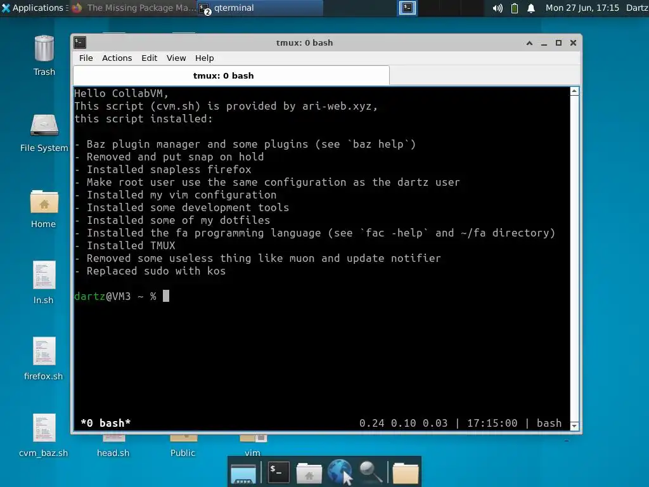The height and width of the screenshot is (487, 649).
Task: Switch to the Missing Package Manager taskbar window
Action: click(x=133, y=8)
